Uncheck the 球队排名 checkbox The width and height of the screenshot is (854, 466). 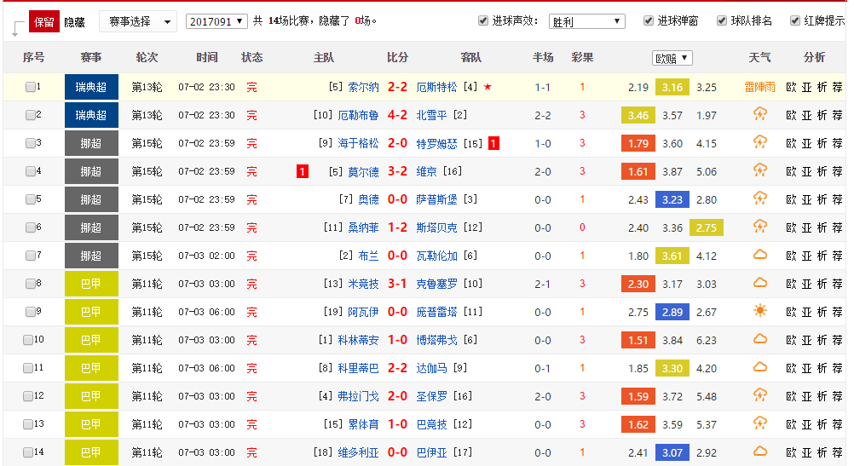click(722, 20)
